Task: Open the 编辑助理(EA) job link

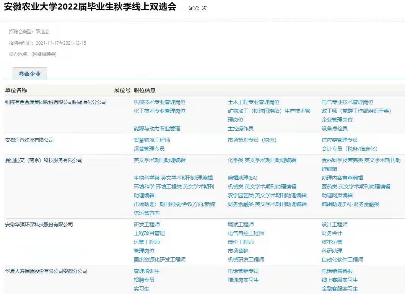Action: tap(242, 178)
